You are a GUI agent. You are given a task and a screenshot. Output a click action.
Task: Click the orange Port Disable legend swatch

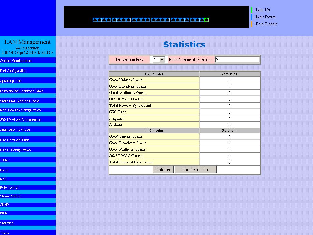(252, 24)
